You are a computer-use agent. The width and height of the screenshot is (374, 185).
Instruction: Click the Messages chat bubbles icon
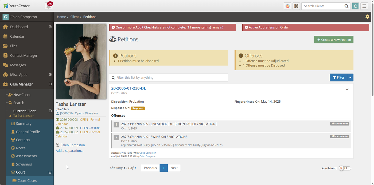point(5,65)
